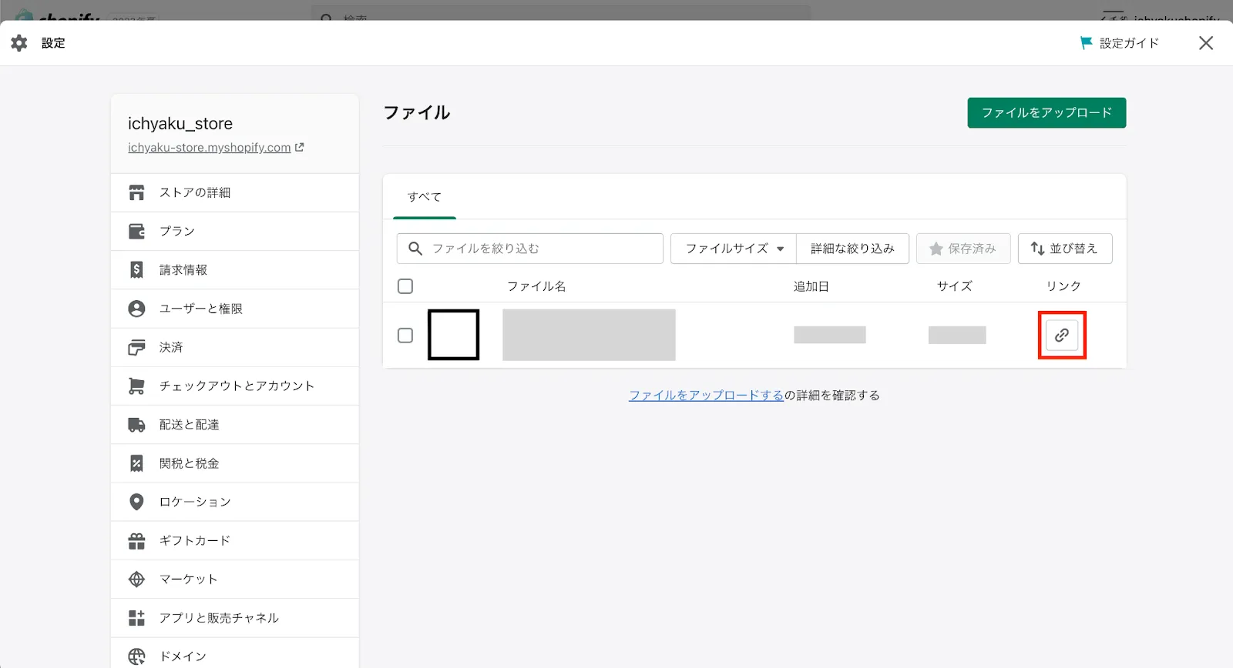The height and width of the screenshot is (668, 1233).
Task: Select the すべて tab
Action: [x=425, y=197]
